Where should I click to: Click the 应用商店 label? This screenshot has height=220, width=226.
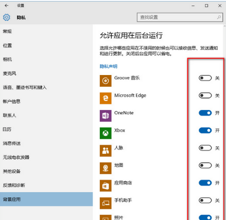123,183
